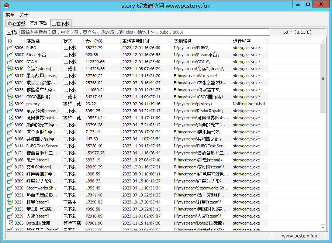The height and width of the screenshot is (243, 332).
Task: Select path I:\mystream\共和国之辉\
Action: [x=198, y=139]
